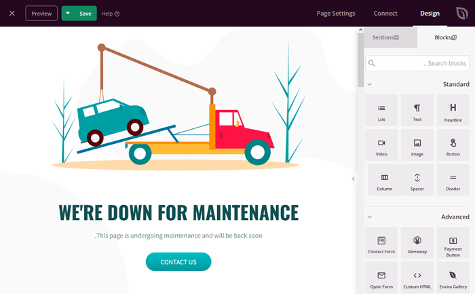Select the Design tab
Image resolution: width=475 pixels, height=294 pixels.
(430, 14)
